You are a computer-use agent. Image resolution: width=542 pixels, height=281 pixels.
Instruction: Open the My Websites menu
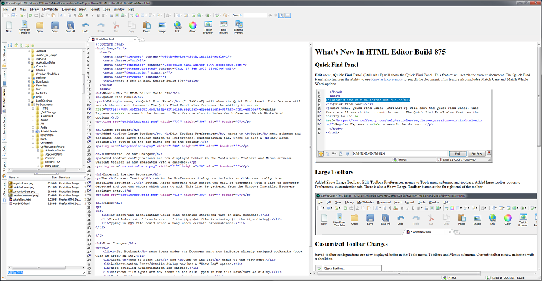point(50,10)
